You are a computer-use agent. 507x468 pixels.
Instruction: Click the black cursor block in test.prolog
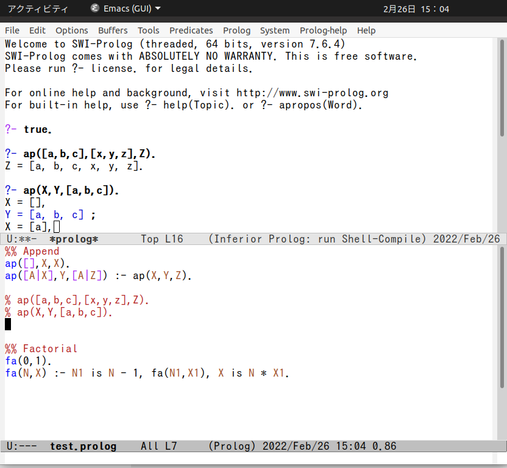tap(8, 324)
